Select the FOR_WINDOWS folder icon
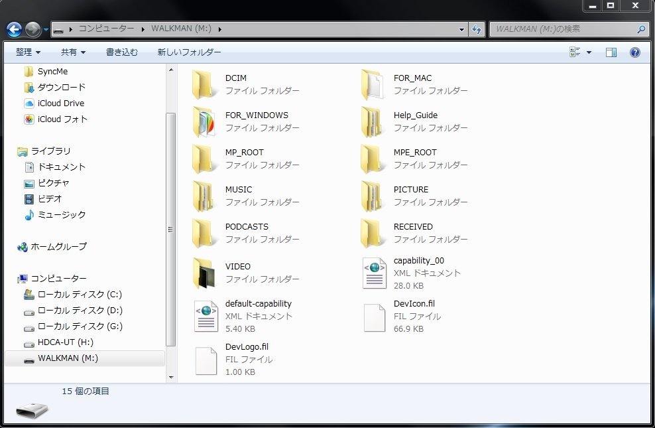Image resolution: width=655 pixels, height=428 pixels. 205,121
